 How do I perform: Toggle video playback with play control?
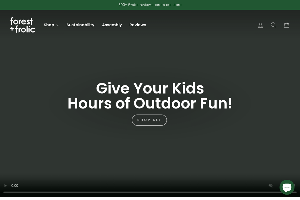point(5,186)
